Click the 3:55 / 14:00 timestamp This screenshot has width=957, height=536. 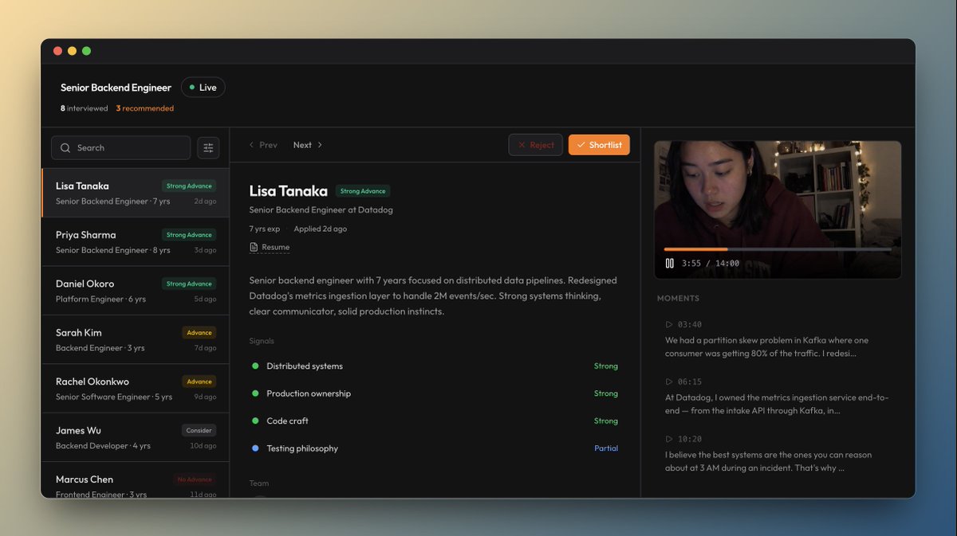pos(711,264)
